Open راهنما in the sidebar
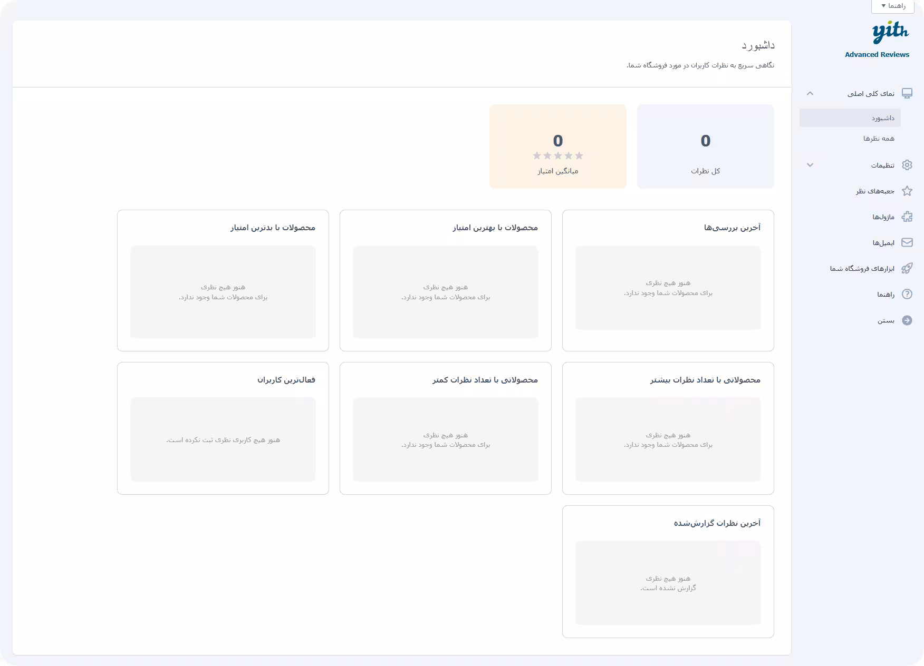 (886, 295)
